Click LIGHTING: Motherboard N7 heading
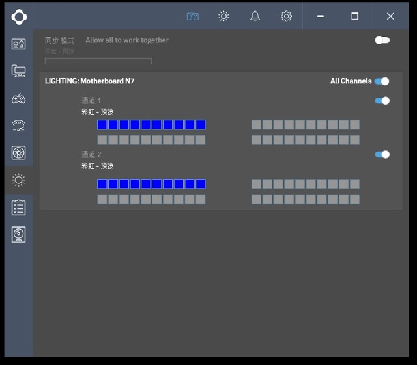Viewport: 417px width, 365px height. 90,81
